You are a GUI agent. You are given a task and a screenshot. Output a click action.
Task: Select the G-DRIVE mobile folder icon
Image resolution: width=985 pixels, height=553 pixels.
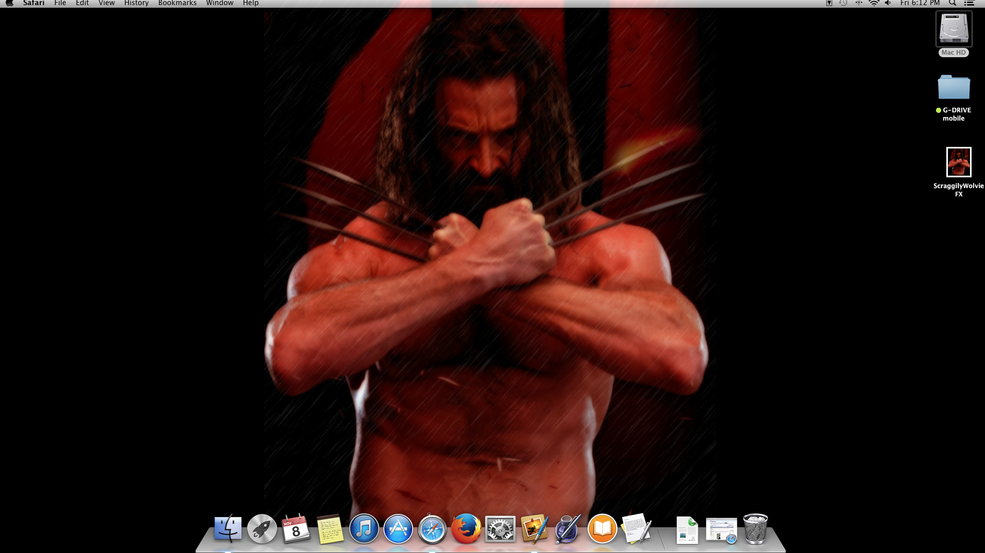954,87
